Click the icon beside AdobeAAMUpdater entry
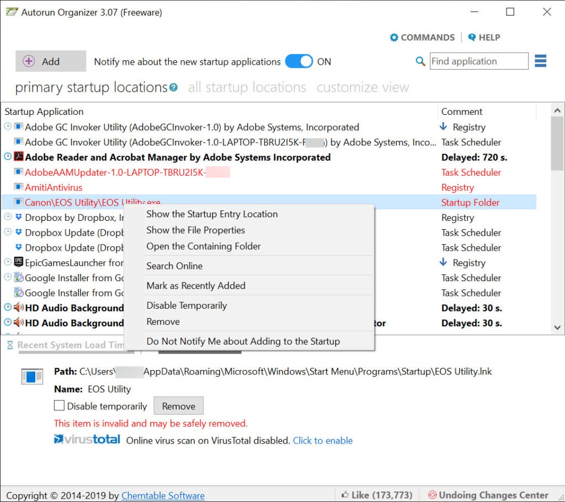Screen dimensions: 565x502 click(19, 172)
